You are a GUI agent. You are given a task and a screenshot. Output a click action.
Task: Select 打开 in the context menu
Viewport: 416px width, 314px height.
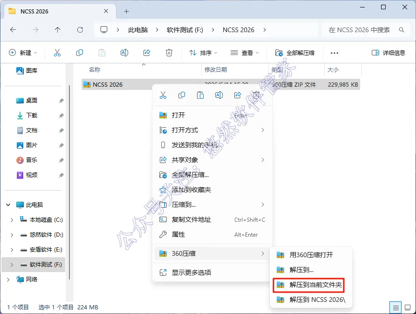pos(212,115)
